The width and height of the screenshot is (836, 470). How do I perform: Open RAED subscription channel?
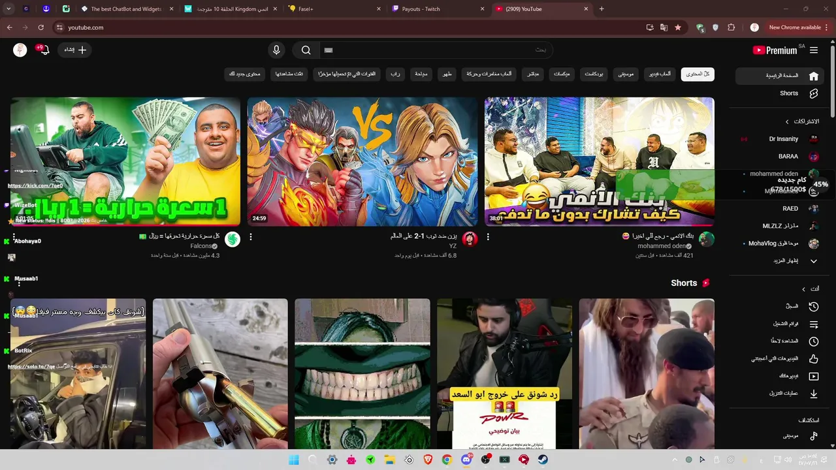pyautogui.click(x=780, y=209)
